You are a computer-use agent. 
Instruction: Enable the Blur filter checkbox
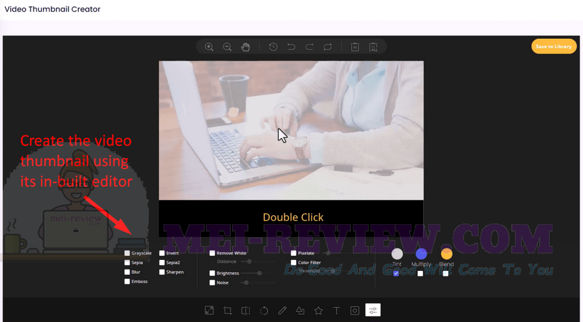[127, 272]
